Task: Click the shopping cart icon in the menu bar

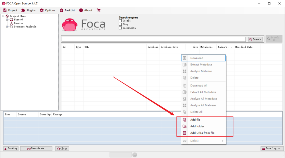Action: point(99,10)
